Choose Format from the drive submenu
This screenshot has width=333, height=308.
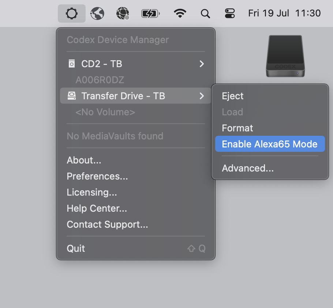237,128
